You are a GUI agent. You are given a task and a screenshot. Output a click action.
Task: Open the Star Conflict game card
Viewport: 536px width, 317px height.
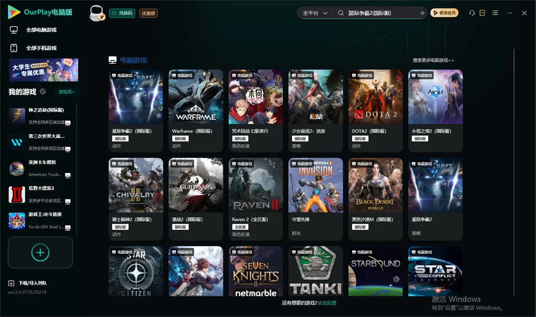coord(435,271)
